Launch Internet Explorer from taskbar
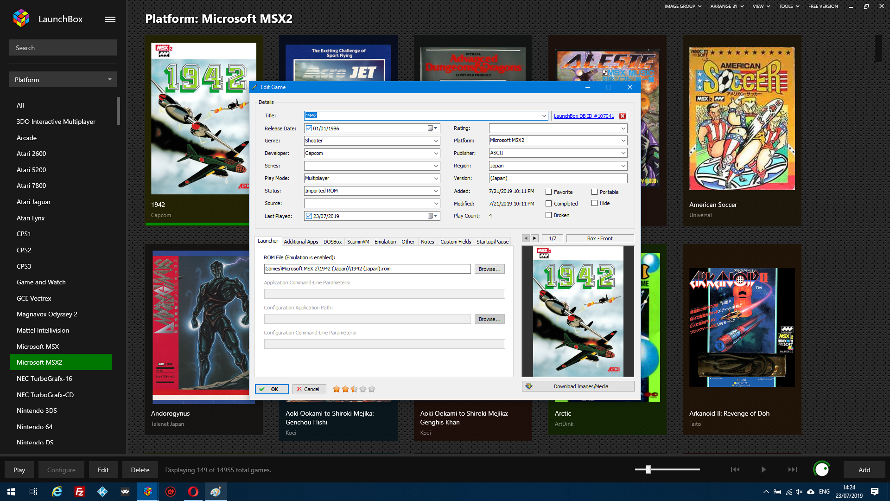This screenshot has width=890, height=501. point(57,492)
